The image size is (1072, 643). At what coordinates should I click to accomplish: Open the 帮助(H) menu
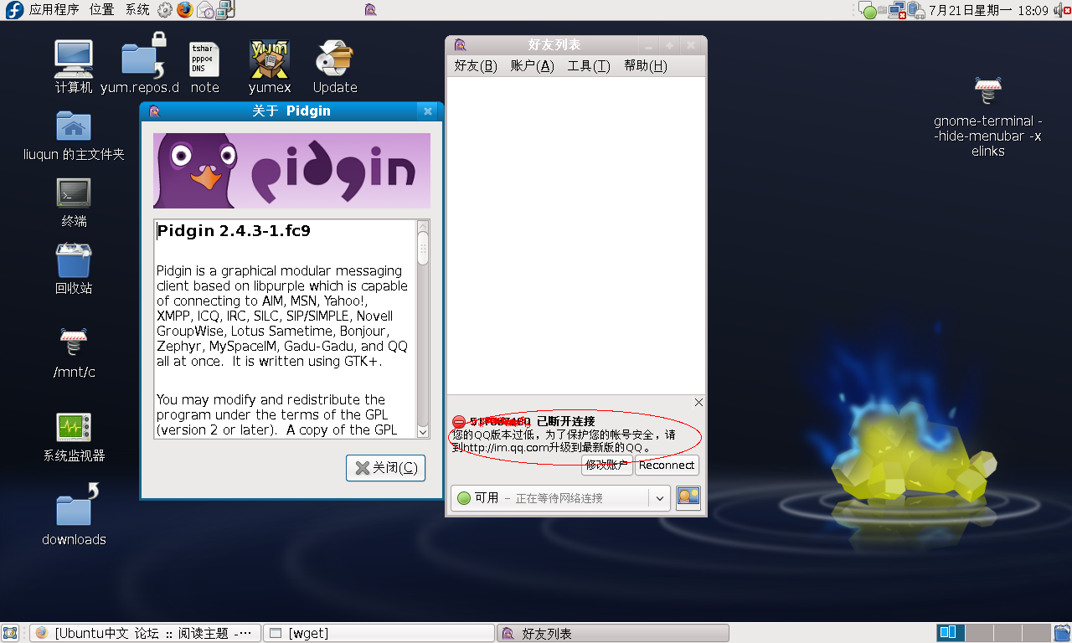tap(645, 66)
